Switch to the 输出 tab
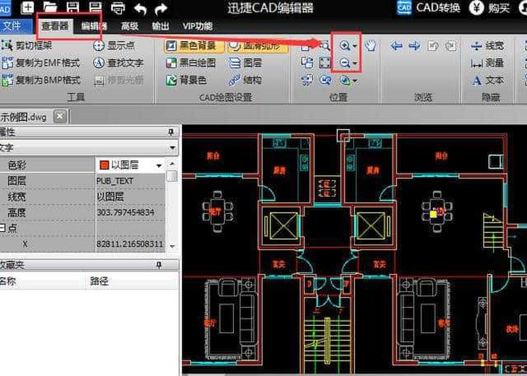 coord(160,26)
